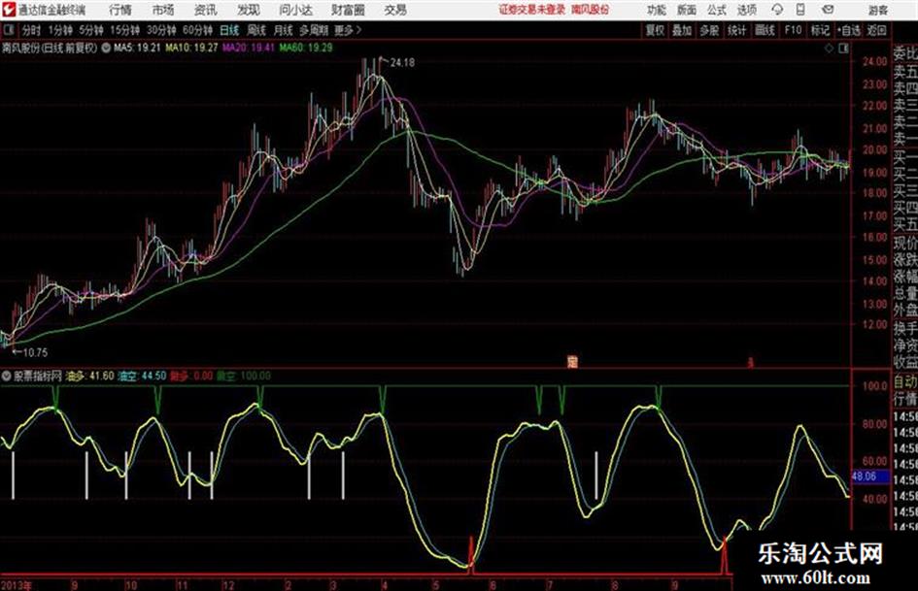Click the 游客 user label
Image resolution: width=918 pixels, height=591 pixels.
tap(877, 10)
